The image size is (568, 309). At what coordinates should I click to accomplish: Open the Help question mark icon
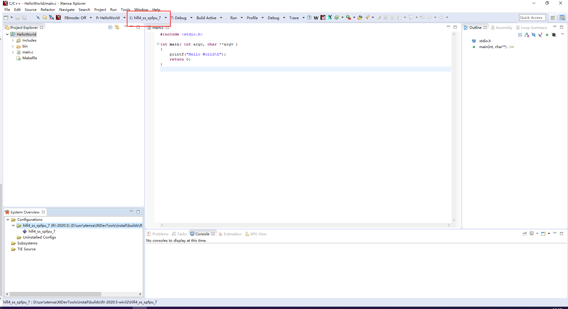pos(309,18)
